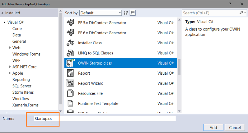Collapse the Installed section
The height and width of the screenshot is (133, 248).
tap(3, 13)
